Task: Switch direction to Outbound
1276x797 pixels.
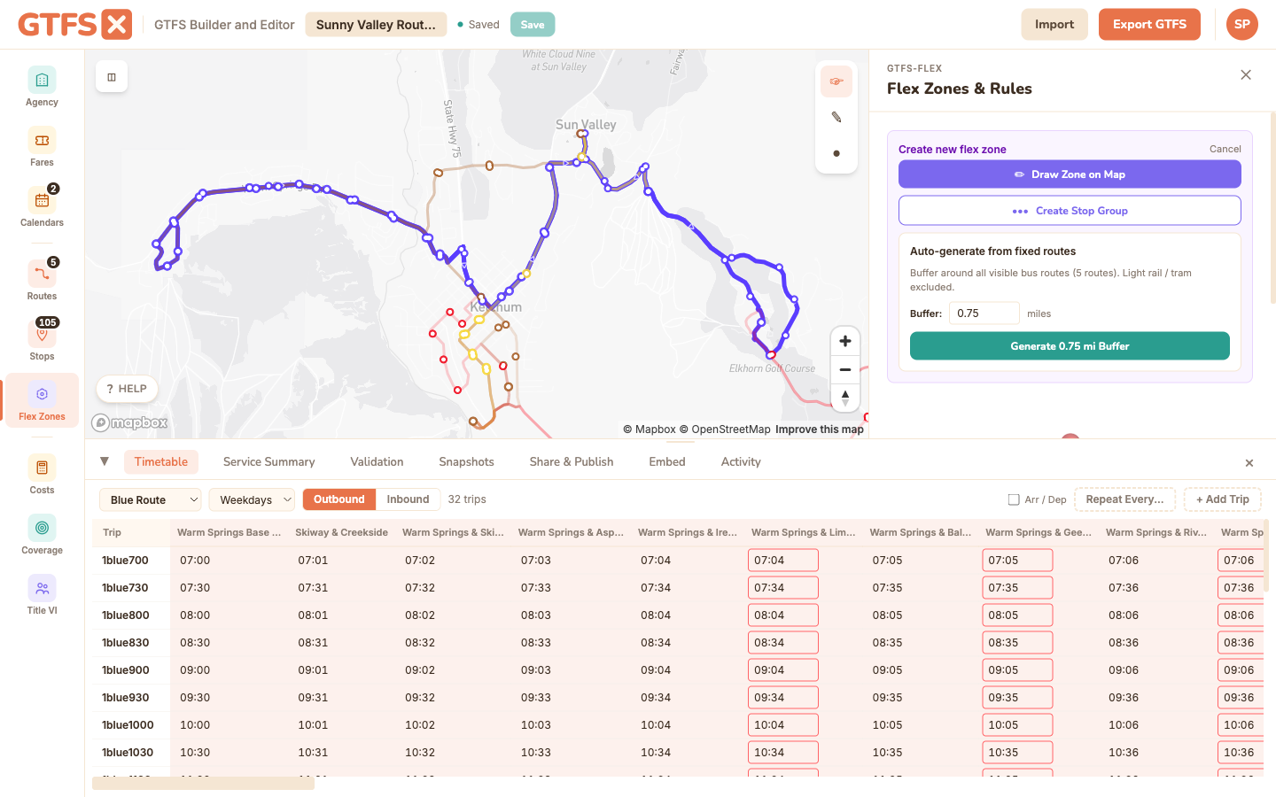Action: tap(338, 499)
